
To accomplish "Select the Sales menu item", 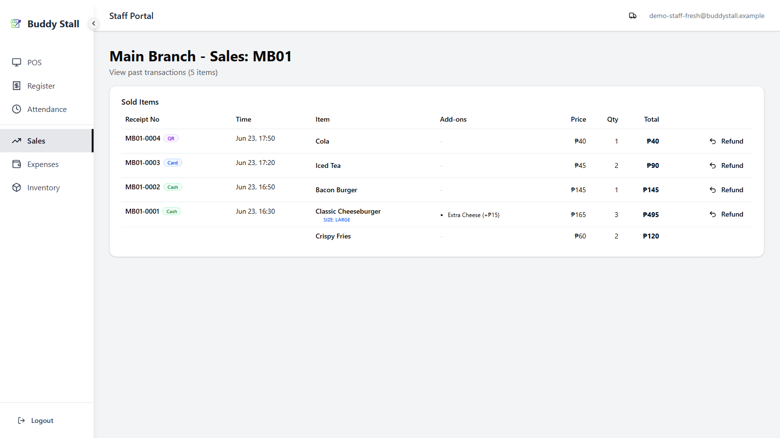I will [x=47, y=141].
